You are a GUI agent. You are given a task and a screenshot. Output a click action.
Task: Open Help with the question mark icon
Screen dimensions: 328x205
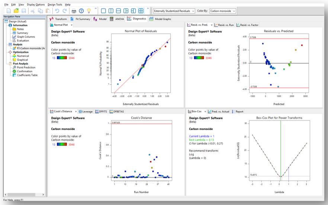coord(81,11)
